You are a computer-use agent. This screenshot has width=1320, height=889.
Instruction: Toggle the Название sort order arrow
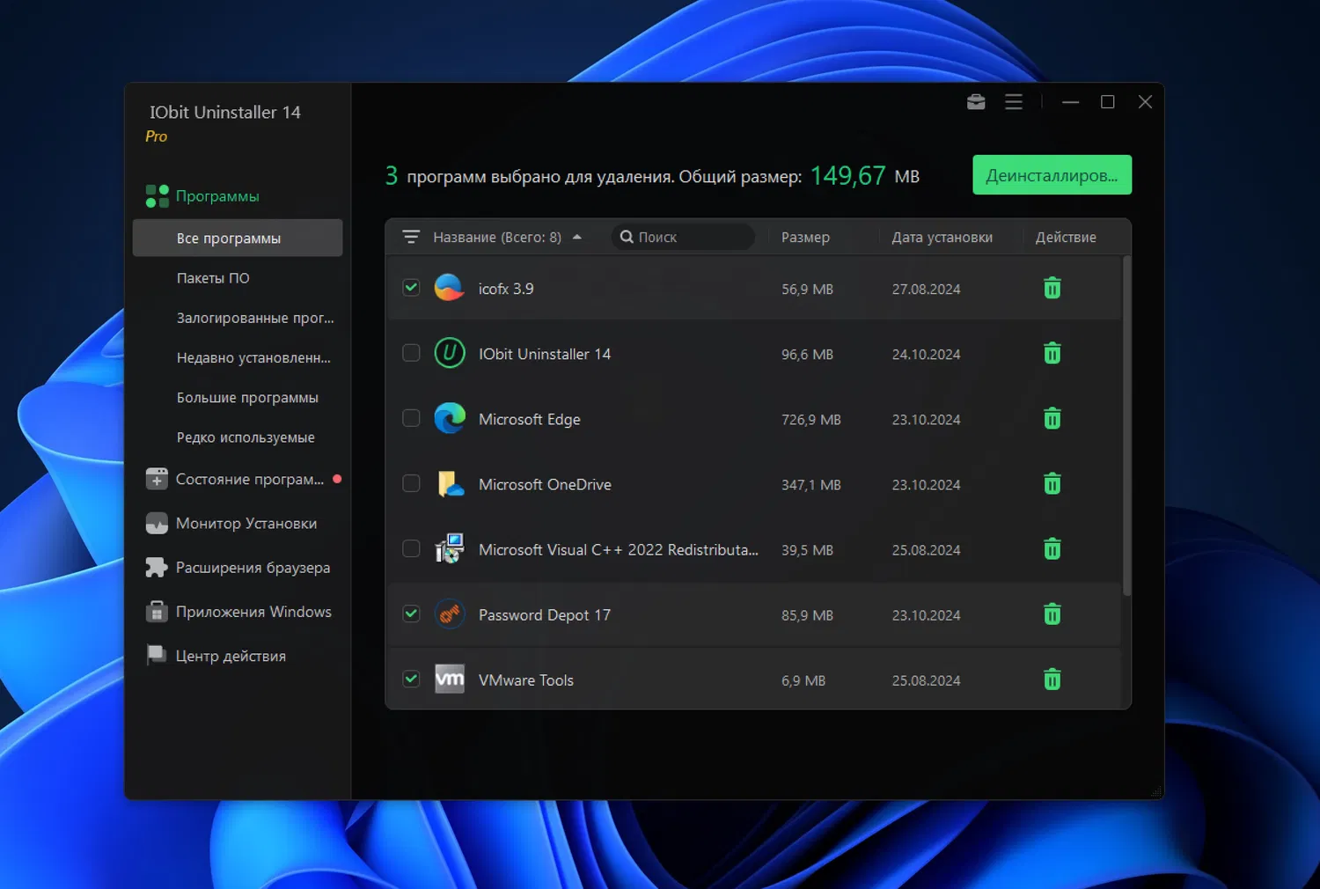coord(577,237)
